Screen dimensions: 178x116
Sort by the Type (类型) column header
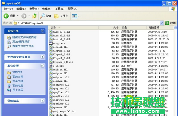pos(133,28)
